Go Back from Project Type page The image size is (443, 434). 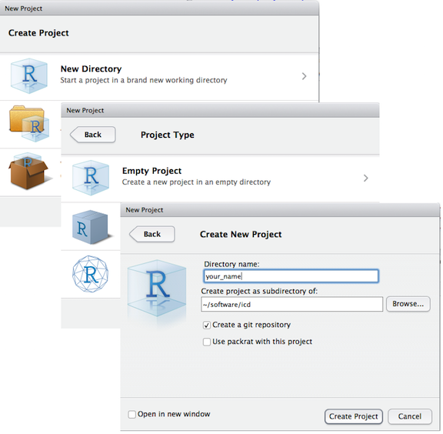(92, 135)
